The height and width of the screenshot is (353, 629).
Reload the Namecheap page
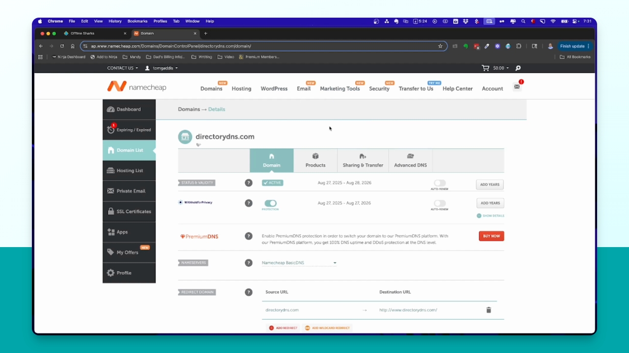62,46
